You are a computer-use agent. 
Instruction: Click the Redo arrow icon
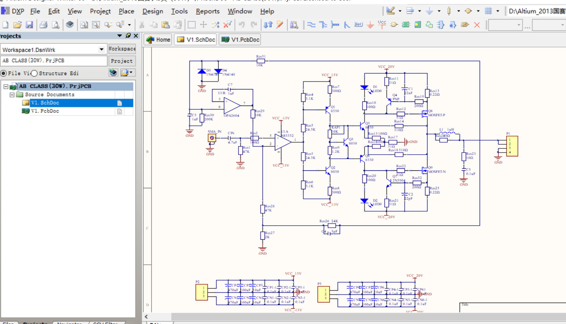click(254, 25)
